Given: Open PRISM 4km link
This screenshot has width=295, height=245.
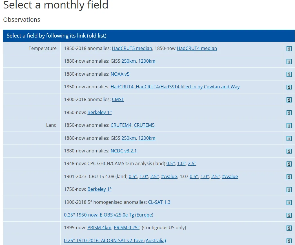Looking at the screenshot, I should pyautogui.click(x=99, y=228).
